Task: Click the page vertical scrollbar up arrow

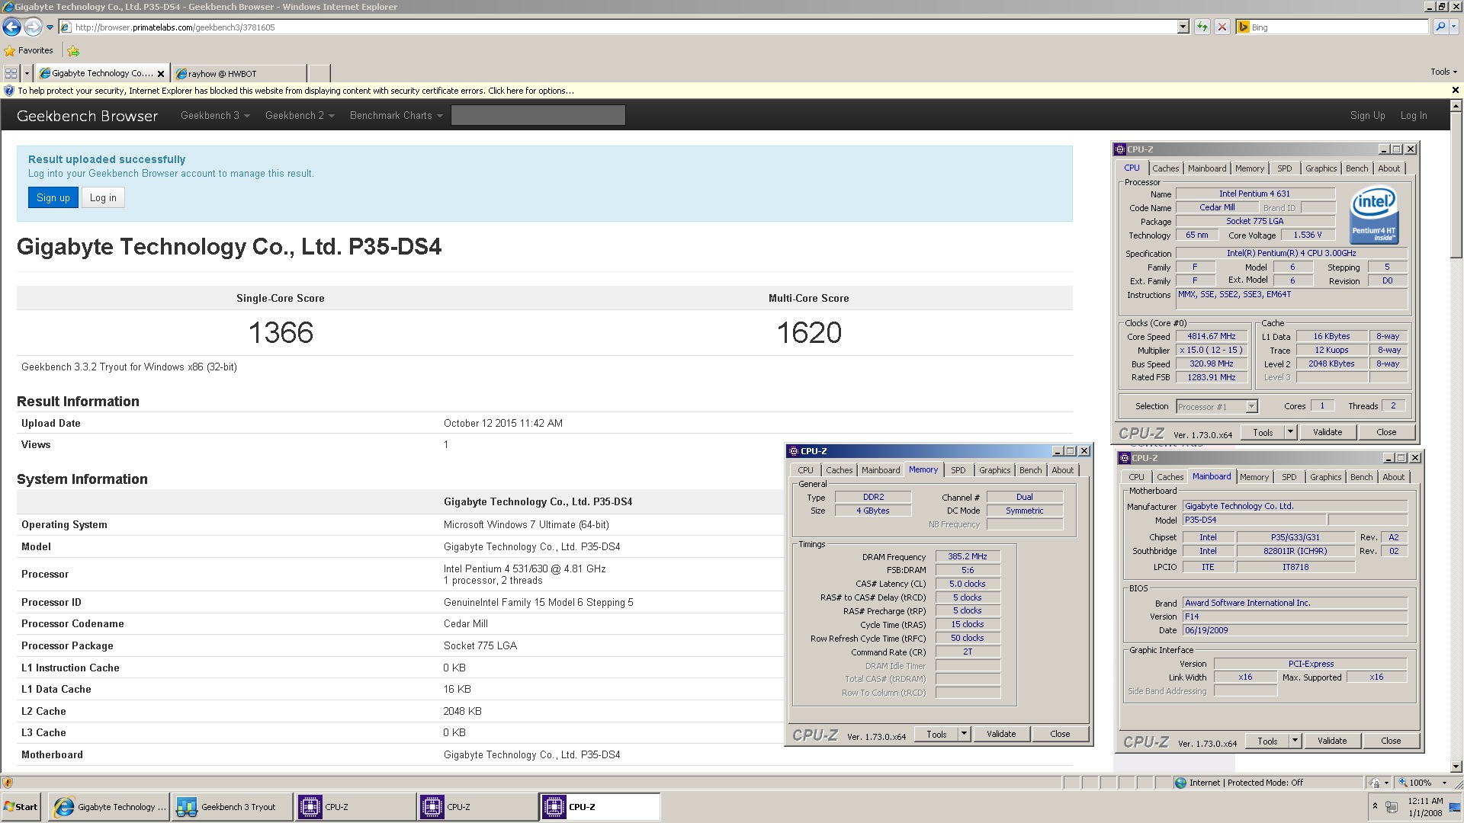Action: point(1456,107)
